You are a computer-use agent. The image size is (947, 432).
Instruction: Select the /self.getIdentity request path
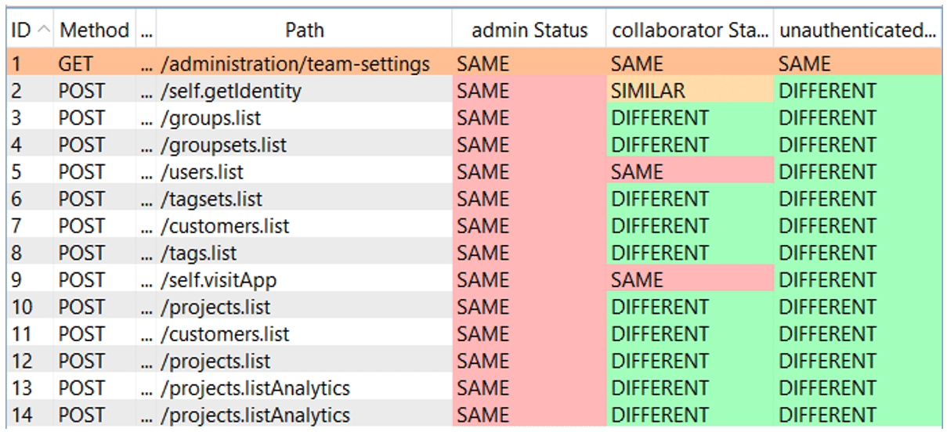(x=230, y=91)
